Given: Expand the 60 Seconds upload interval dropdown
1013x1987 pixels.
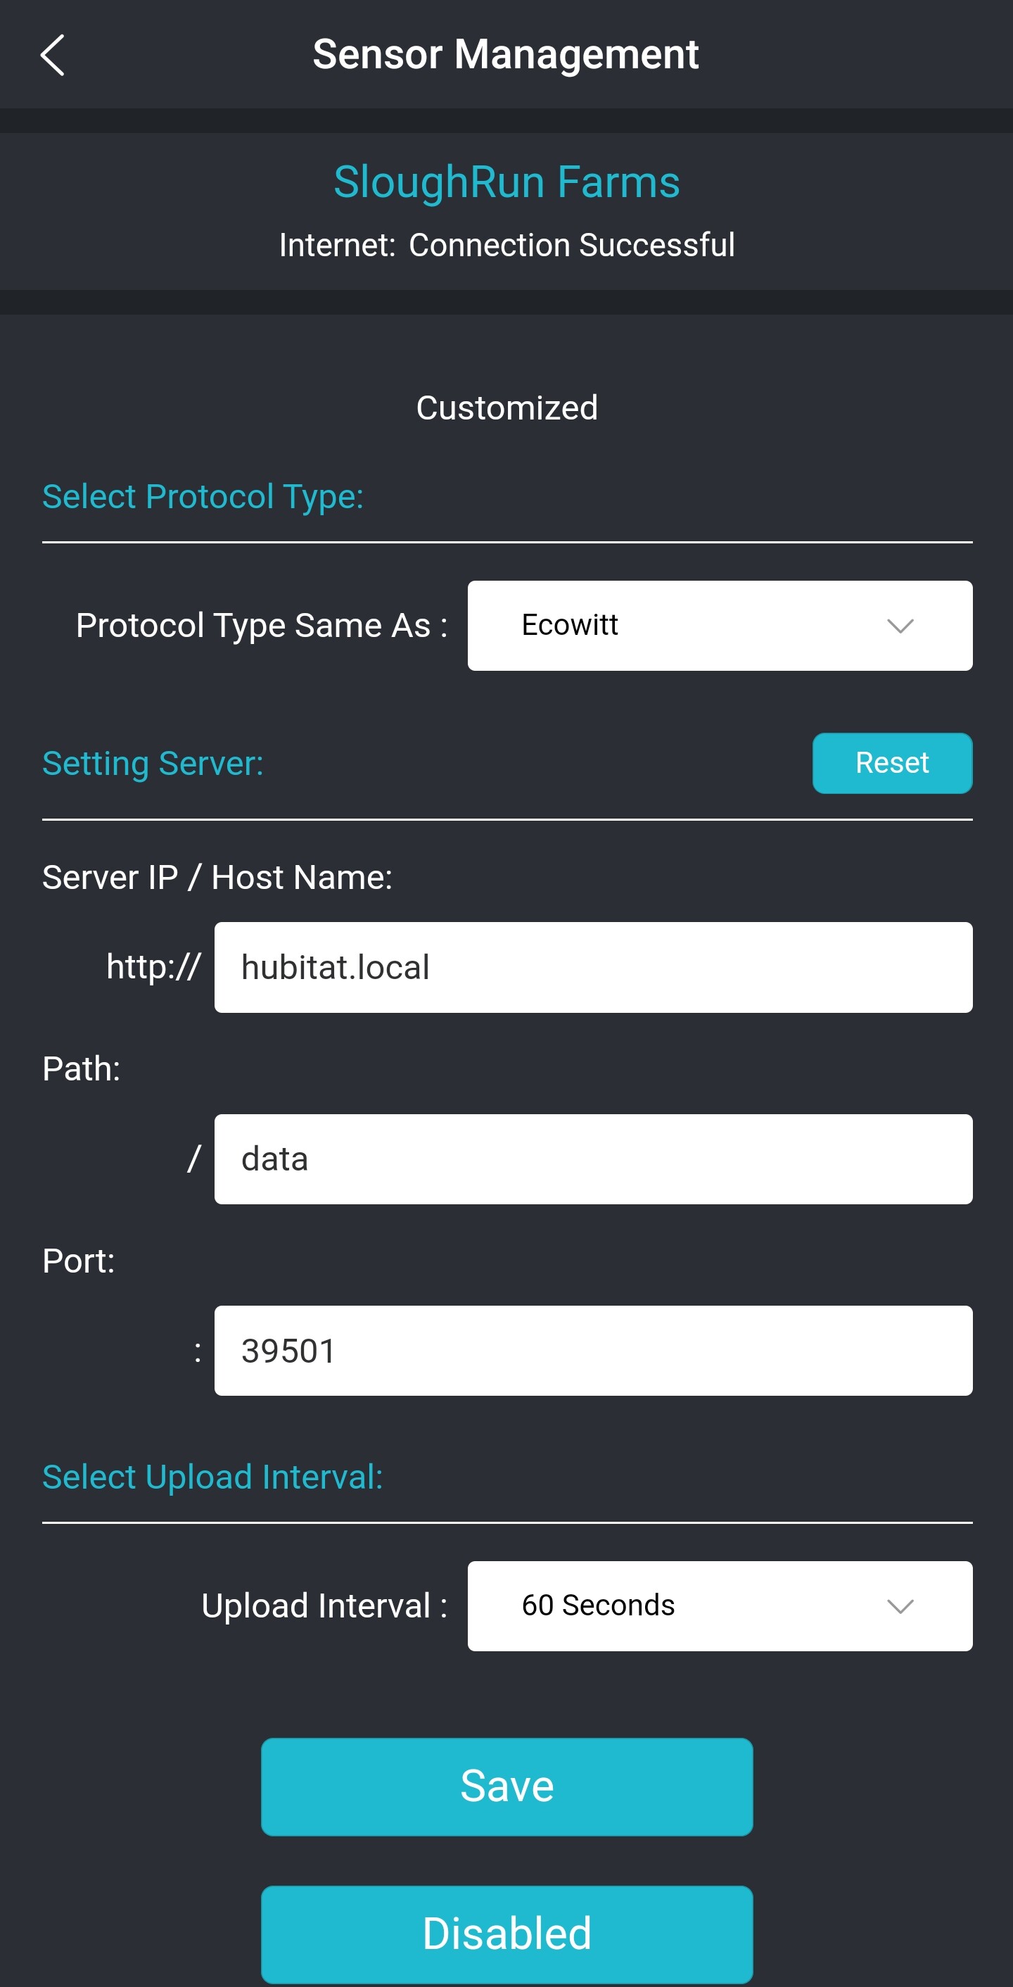Looking at the screenshot, I should point(718,1606).
